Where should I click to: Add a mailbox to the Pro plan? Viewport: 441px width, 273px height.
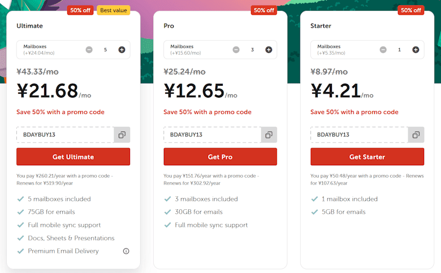[269, 50]
